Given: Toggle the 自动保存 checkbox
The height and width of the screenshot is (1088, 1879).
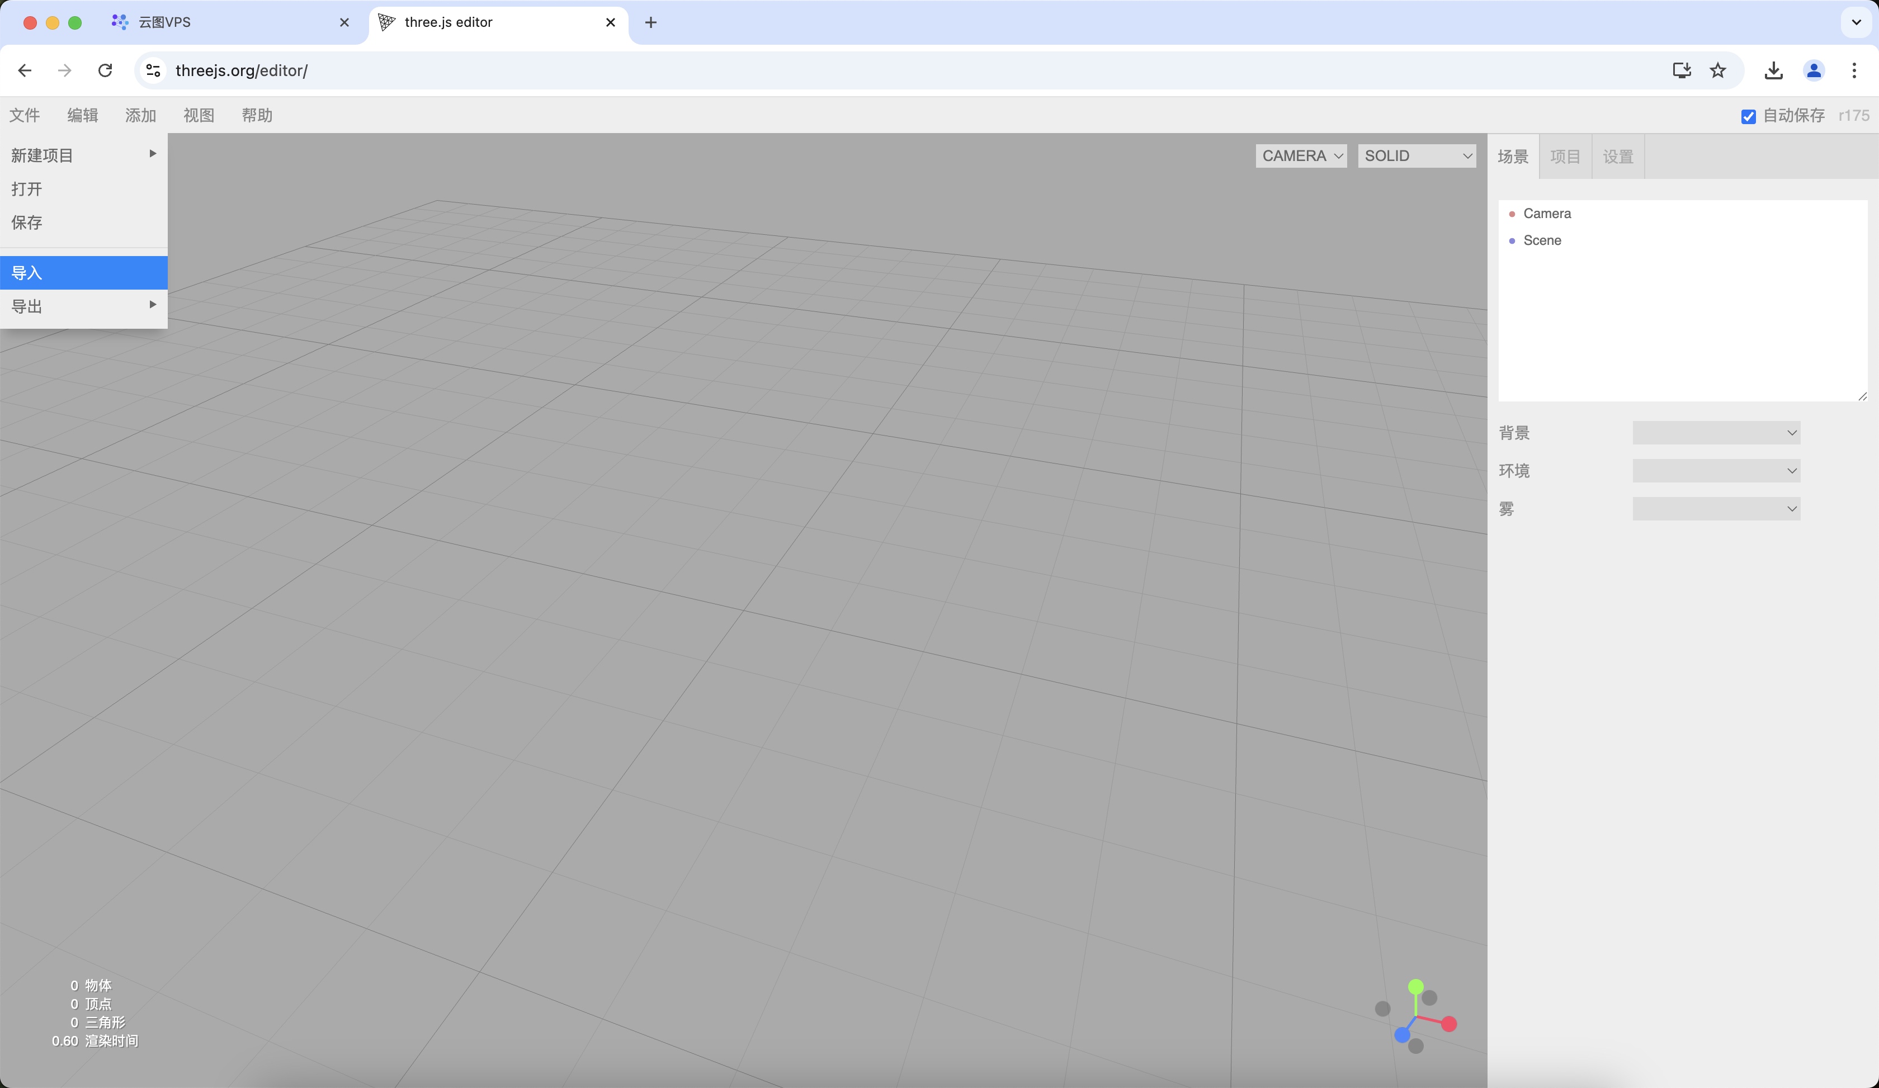Looking at the screenshot, I should (1749, 116).
